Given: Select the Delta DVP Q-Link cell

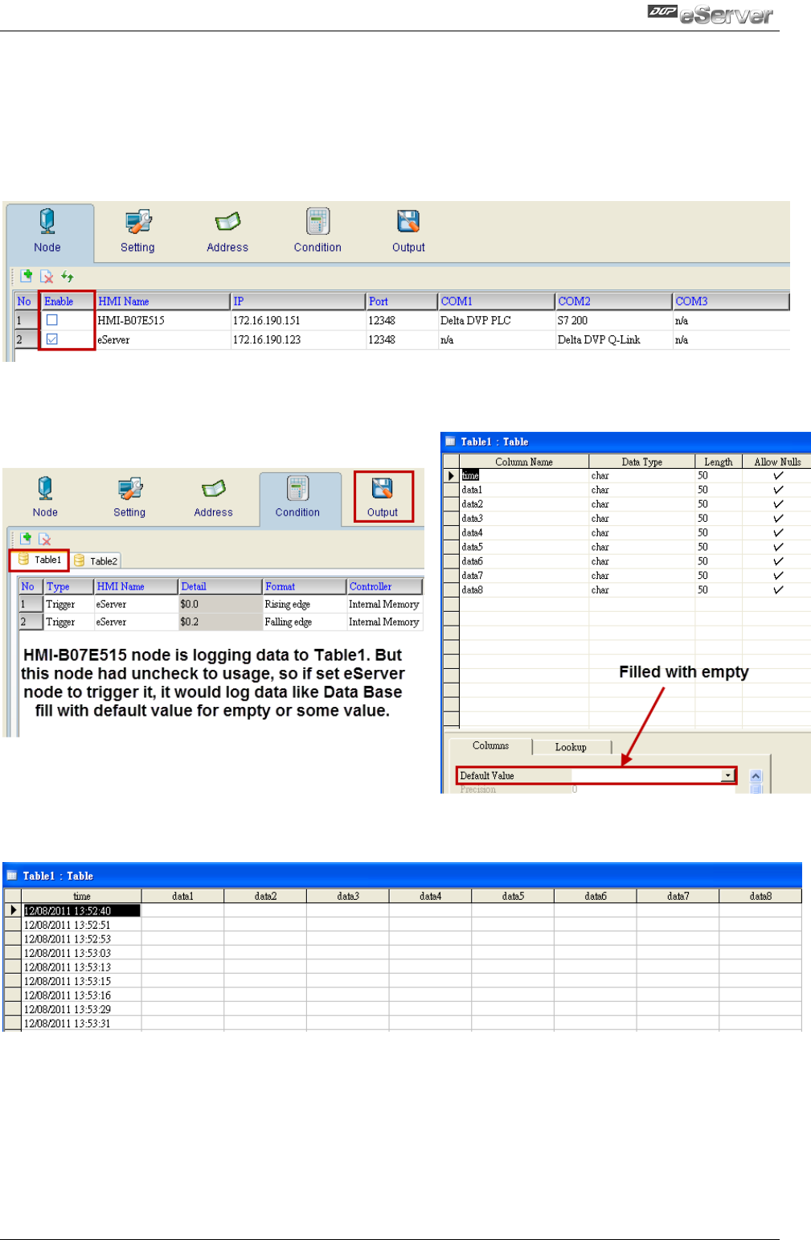Looking at the screenshot, I should [x=614, y=339].
